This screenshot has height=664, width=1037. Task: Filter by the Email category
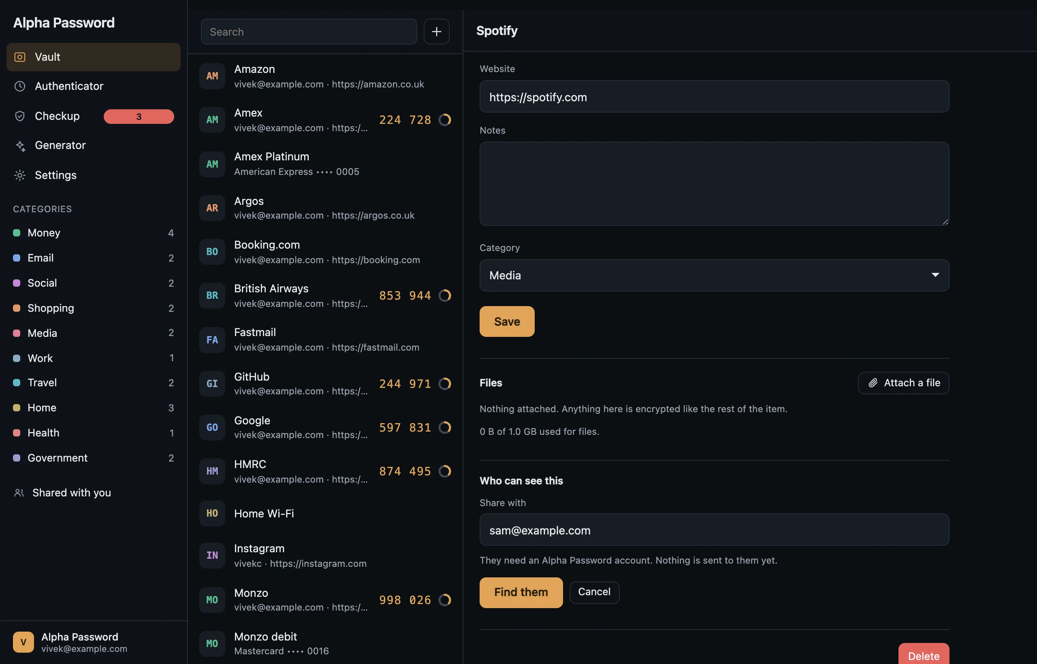click(93, 258)
